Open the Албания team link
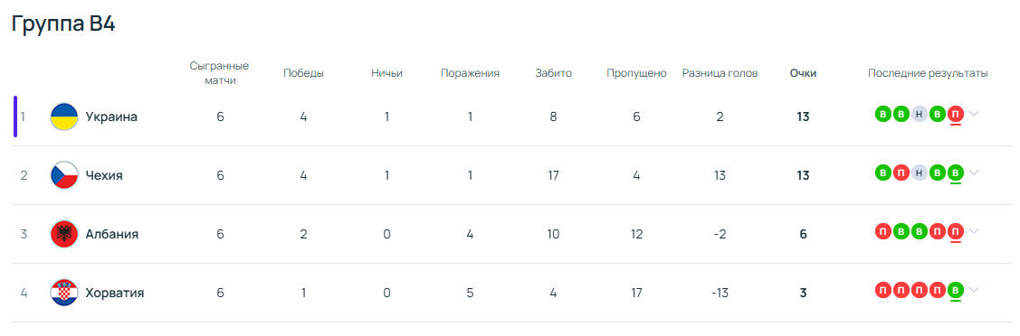 (x=112, y=234)
